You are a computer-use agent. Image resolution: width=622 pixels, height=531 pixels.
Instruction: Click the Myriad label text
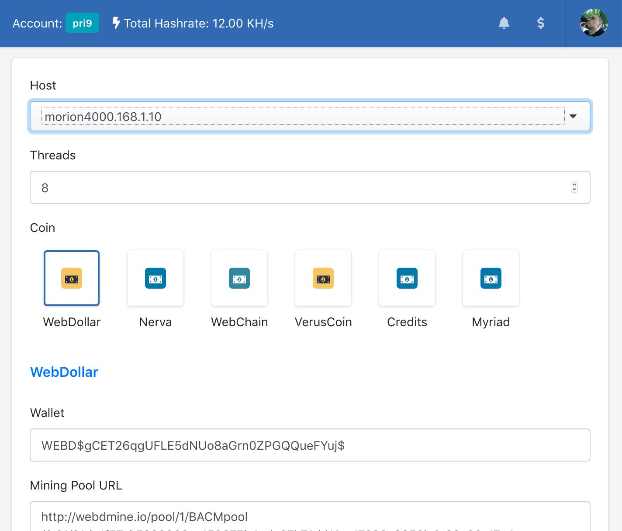(x=491, y=322)
